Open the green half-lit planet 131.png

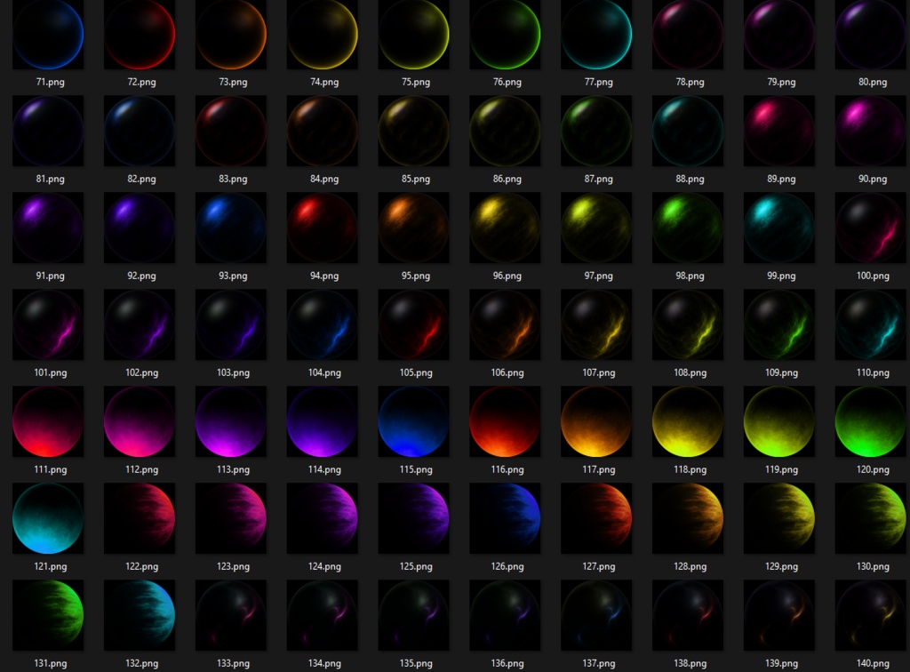pyautogui.click(x=48, y=615)
